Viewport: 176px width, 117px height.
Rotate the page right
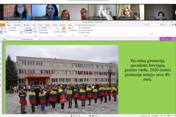tap(43, 33)
